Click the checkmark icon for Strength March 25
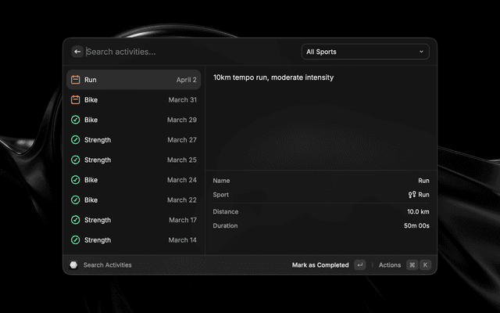500x313 pixels. tap(76, 160)
